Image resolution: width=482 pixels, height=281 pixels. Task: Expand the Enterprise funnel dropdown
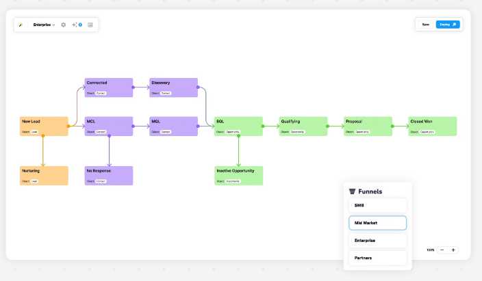(x=45, y=25)
